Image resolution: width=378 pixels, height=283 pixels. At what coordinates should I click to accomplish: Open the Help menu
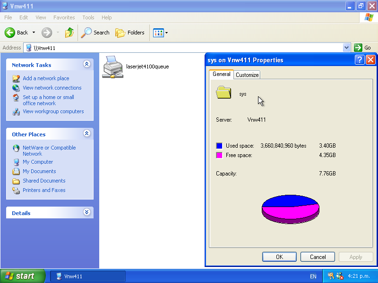(x=107, y=17)
